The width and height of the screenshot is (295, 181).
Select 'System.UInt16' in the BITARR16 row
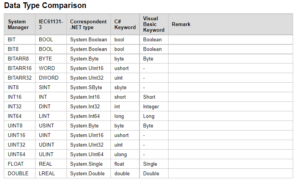click(89, 68)
